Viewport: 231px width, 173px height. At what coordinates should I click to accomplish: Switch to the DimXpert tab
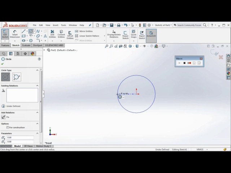point(38,45)
